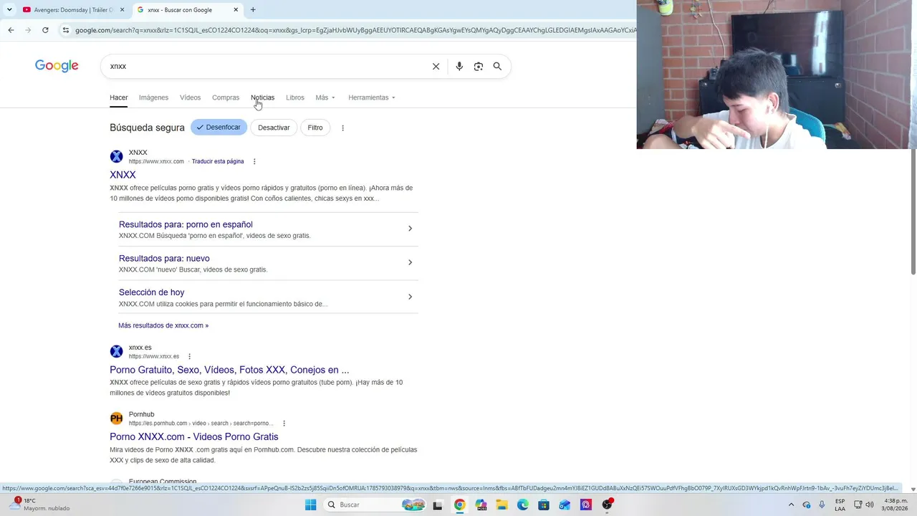Image resolution: width=917 pixels, height=516 pixels.
Task: Start a voice search with the microphone
Action: tap(459, 66)
